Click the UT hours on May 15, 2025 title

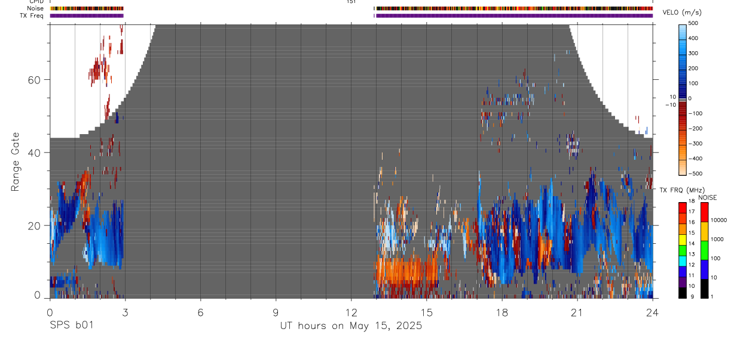tap(351, 326)
